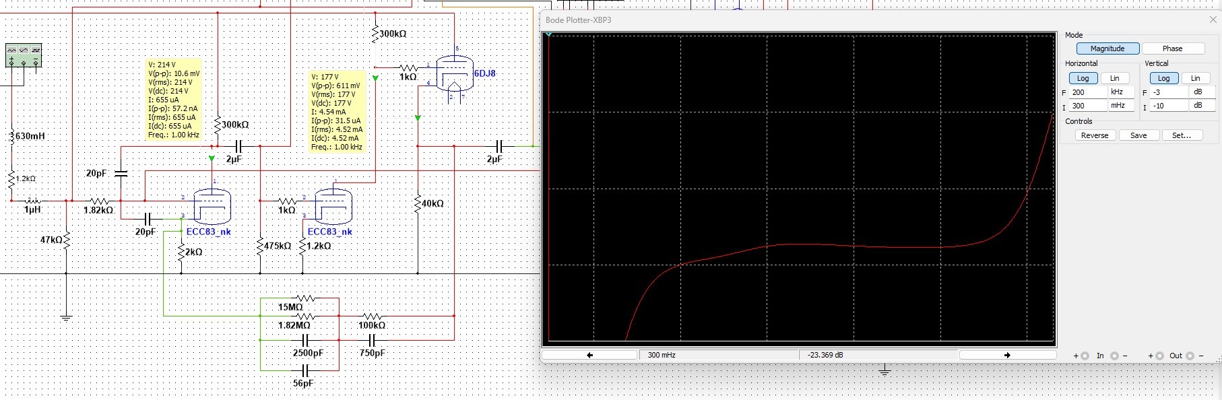
Task: Set Vertical axis to Lin scale
Action: (x=1196, y=78)
